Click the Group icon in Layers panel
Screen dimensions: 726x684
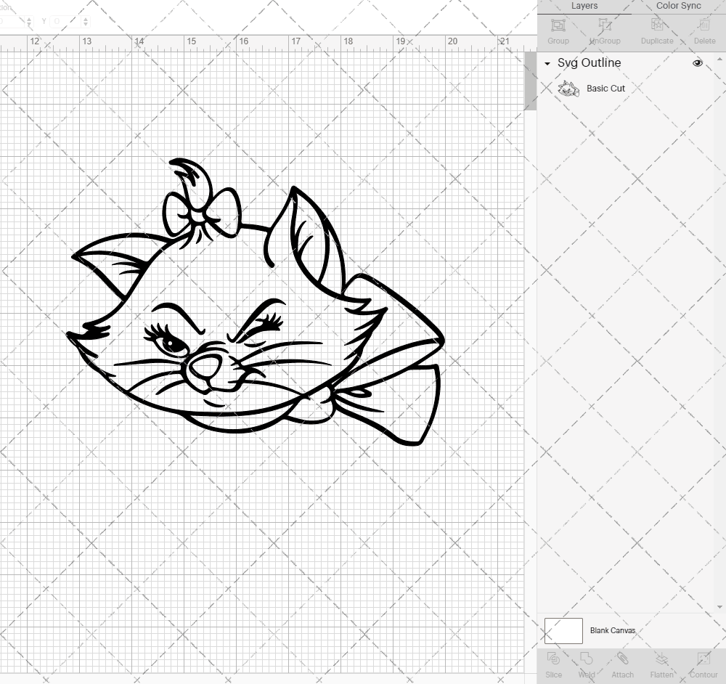click(558, 25)
